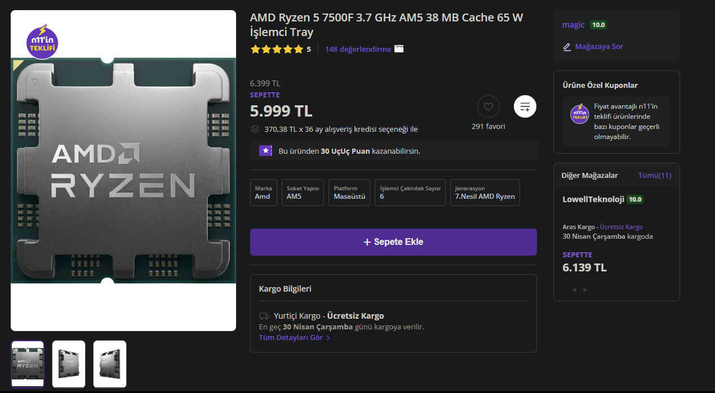Open Tüm Detayları Gör shipping details
The image size is (715, 393).
point(294,338)
